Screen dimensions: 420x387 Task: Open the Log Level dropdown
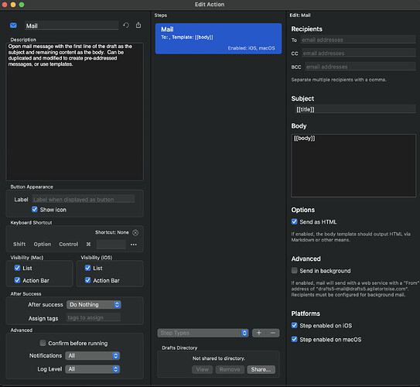click(92, 369)
